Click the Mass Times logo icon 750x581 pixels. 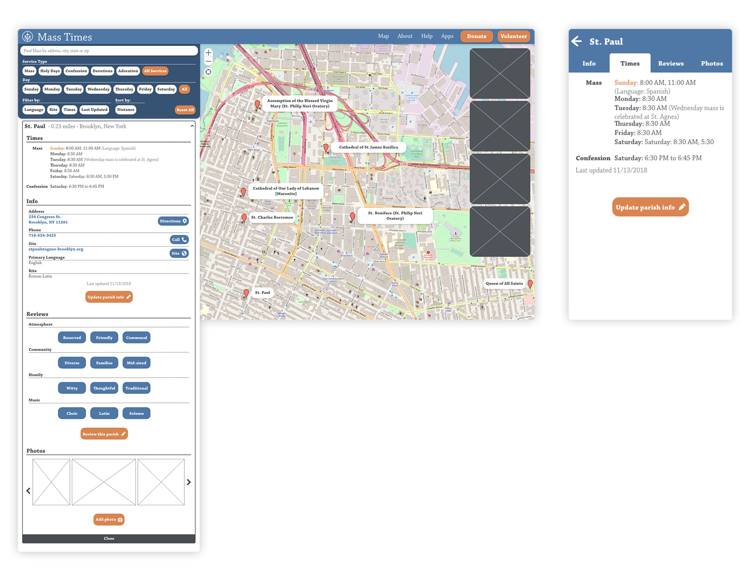coord(28,37)
